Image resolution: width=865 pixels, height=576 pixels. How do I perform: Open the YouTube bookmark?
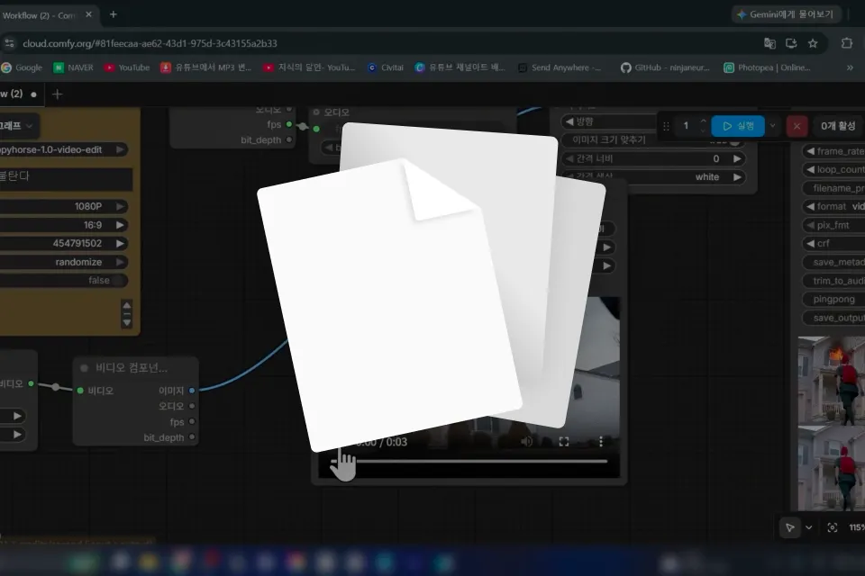[127, 67]
